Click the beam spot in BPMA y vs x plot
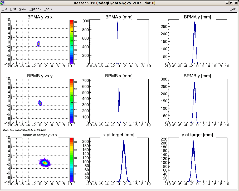 click(x=38, y=44)
